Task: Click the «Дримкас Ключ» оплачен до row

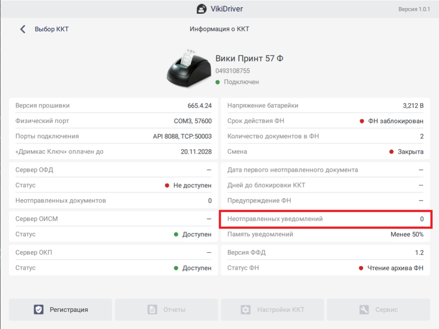Action: pyautogui.click(x=113, y=152)
